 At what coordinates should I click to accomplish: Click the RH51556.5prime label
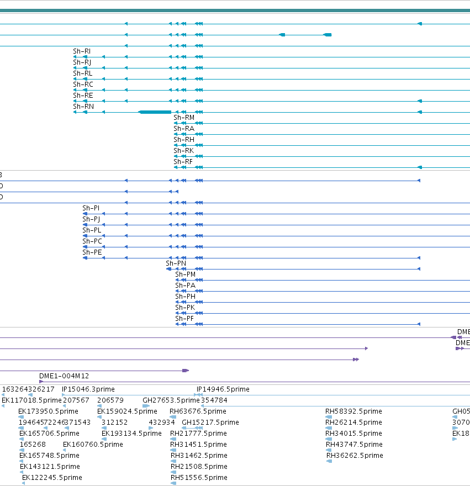click(199, 478)
